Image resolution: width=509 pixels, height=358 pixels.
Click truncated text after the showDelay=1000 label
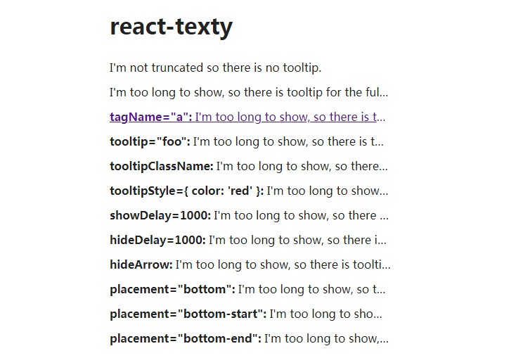coord(301,216)
